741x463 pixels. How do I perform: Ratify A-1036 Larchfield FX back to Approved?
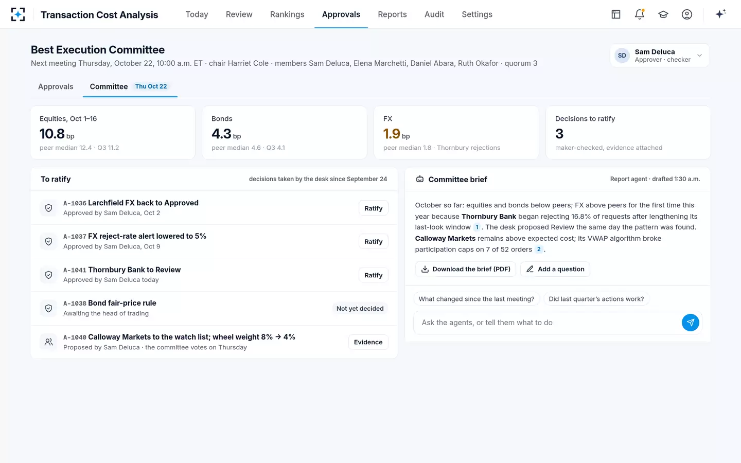pyautogui.click(x=374, y=208)
